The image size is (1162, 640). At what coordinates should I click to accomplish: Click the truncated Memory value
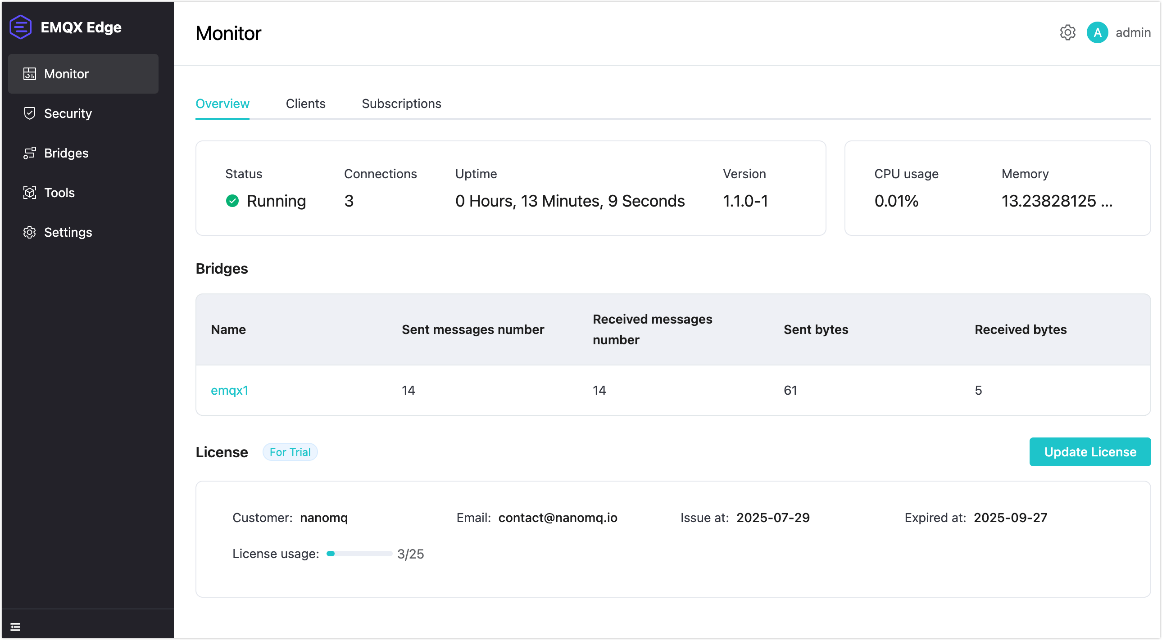[1057, 201]
